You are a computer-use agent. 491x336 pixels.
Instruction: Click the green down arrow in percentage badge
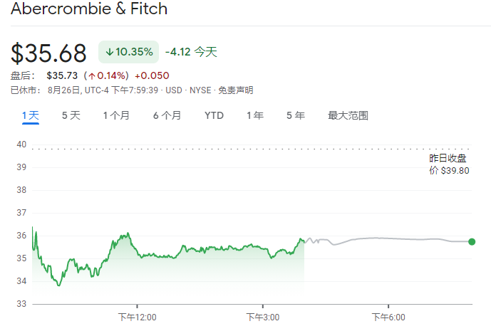(110, 52)
